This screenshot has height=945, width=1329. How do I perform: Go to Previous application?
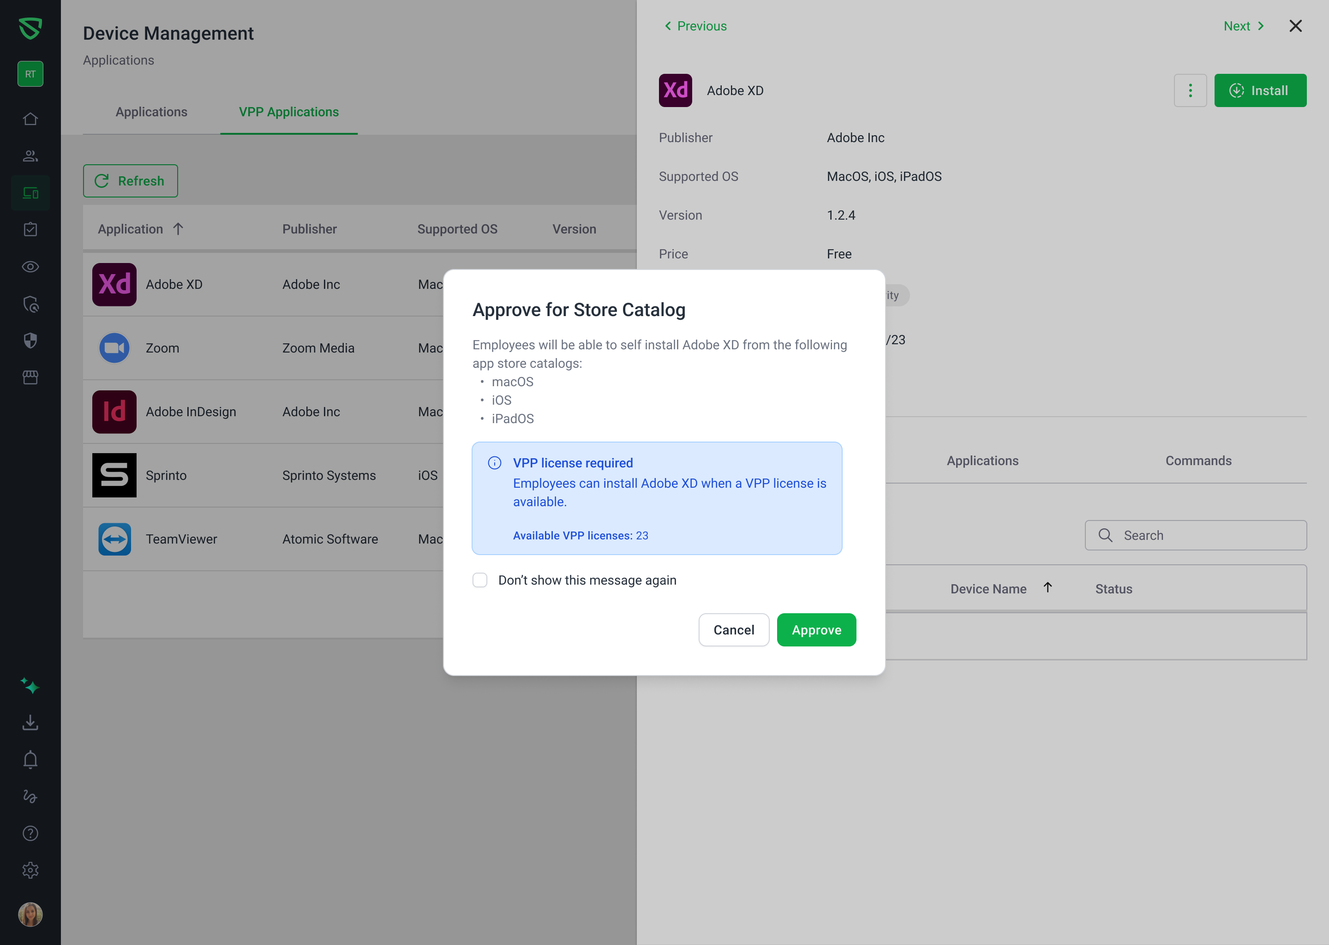click(x=695, y=26)
